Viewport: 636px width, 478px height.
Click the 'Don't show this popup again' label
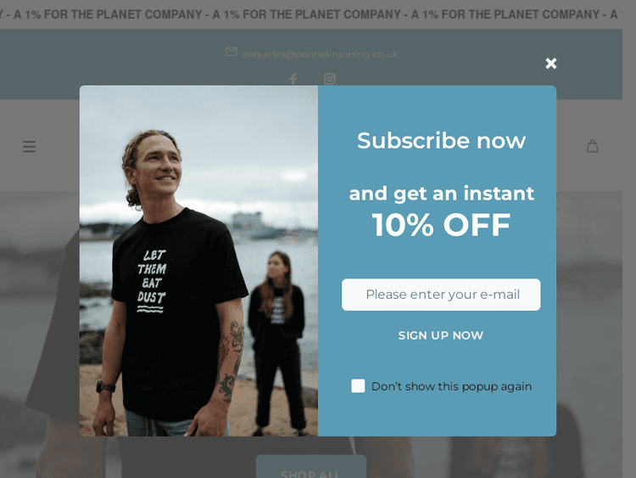[x=451, y=386]
